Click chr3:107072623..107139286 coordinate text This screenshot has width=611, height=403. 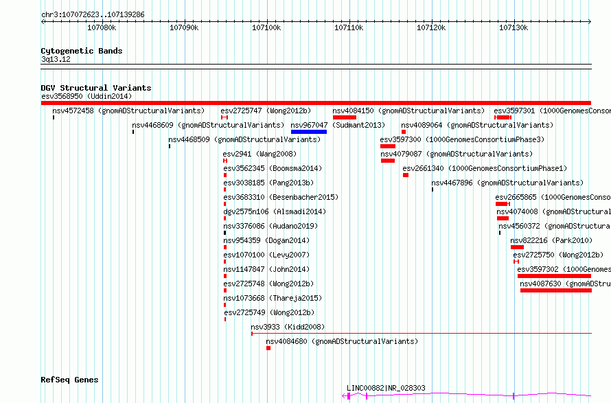point(93,15)
